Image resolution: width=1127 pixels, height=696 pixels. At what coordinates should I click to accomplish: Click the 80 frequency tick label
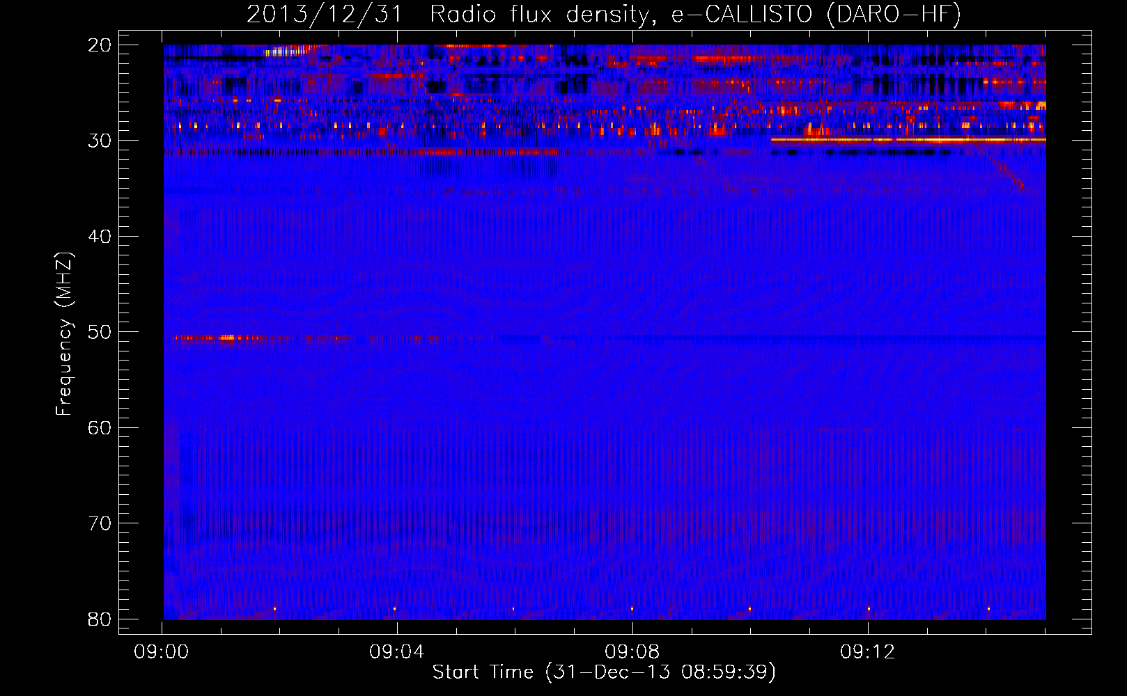[100, 619]
